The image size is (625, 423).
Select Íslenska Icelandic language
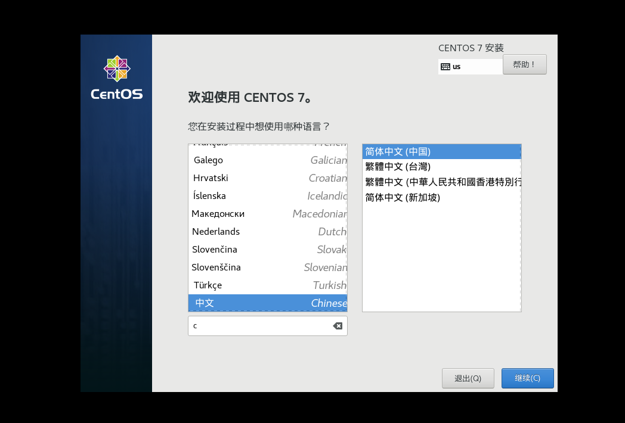pyautogui.click(x=267, y=196)
